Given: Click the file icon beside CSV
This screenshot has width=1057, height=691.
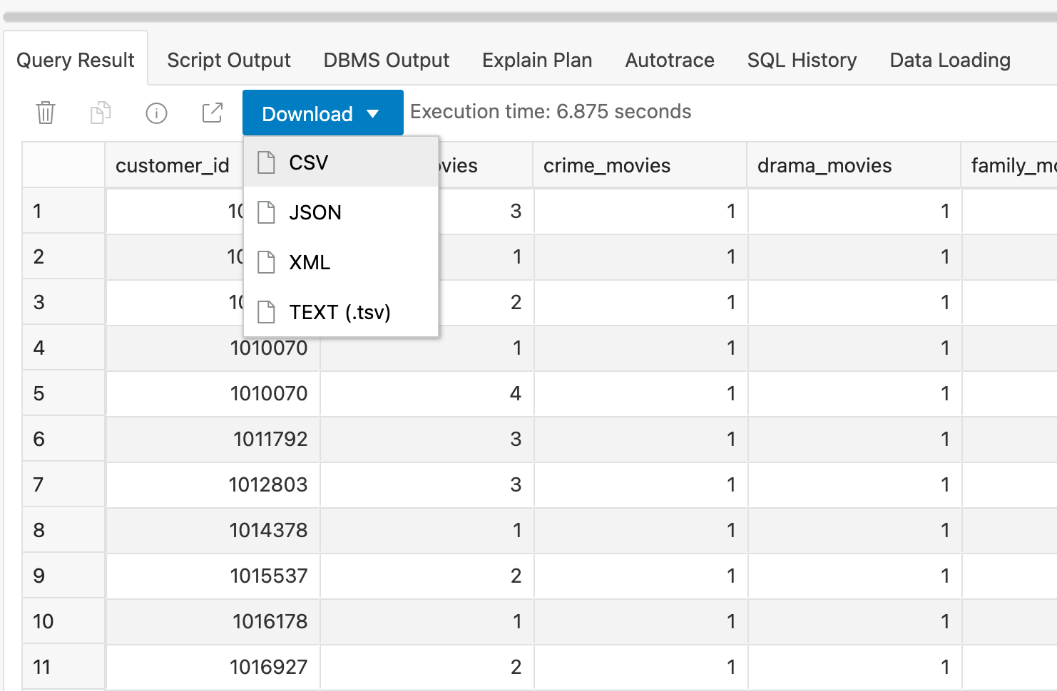Looking at the screenshot, I should click(266, 162).
